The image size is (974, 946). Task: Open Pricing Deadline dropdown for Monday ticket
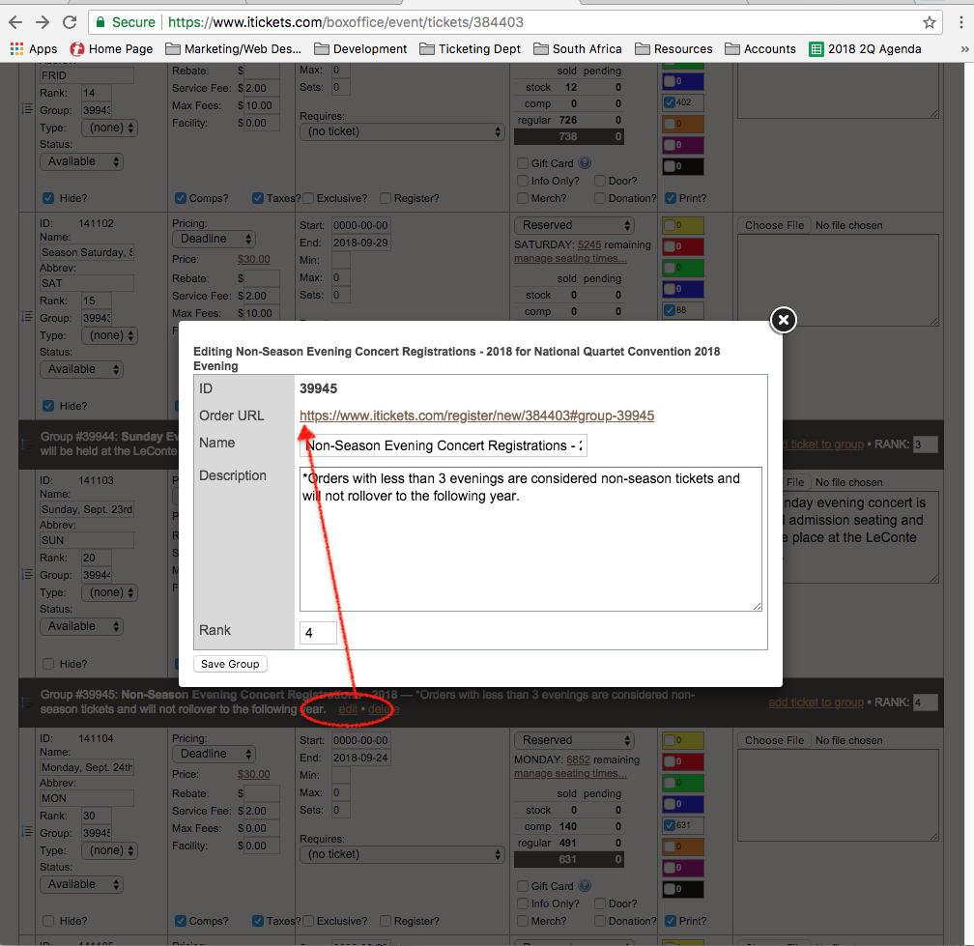click(214, 754)
